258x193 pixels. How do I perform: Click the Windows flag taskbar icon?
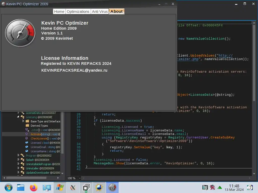[60, 187]
